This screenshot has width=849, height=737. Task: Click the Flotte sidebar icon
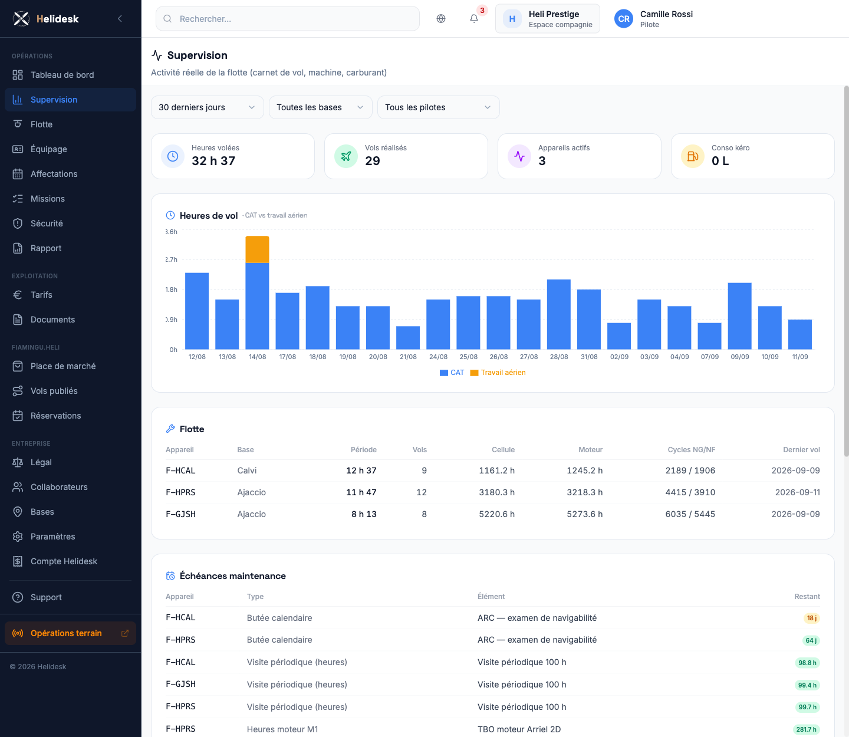(x=18, y=124)
